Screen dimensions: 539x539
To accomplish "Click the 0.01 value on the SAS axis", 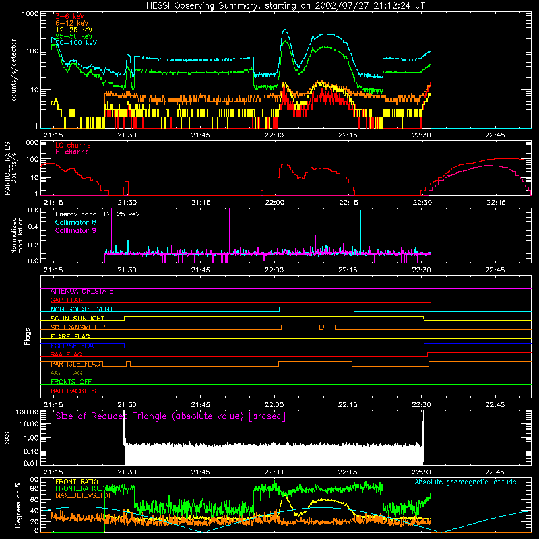I will [x=31, y=463].
